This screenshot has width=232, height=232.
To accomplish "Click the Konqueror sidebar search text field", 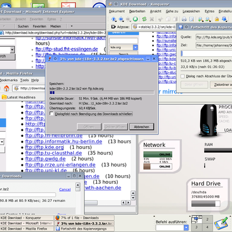I will [x=124, y=41].
